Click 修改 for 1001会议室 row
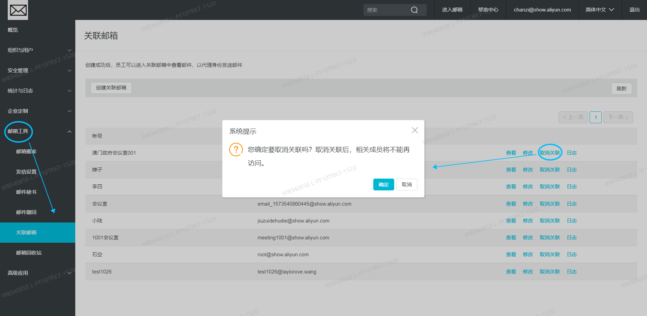The image size is (647, 316). point(528,238)
